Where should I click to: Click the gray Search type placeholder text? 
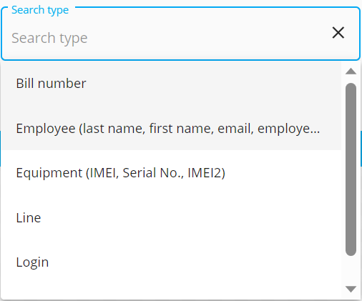point(49,38)
